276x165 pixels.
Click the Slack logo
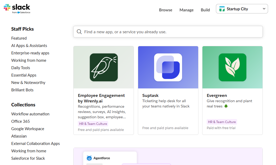[17, 9]
